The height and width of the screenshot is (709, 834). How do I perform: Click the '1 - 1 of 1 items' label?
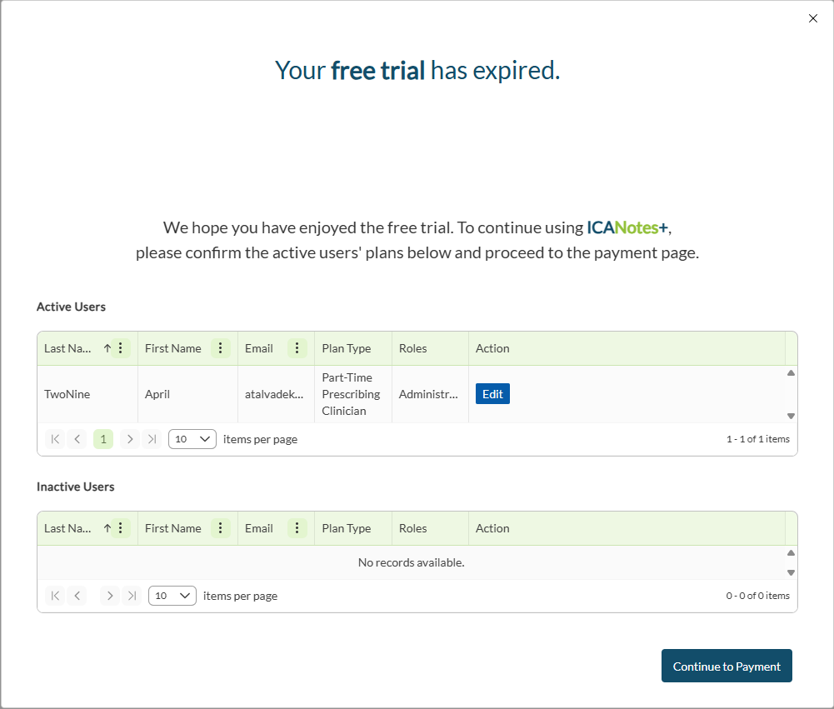click(x=758, y=439)
